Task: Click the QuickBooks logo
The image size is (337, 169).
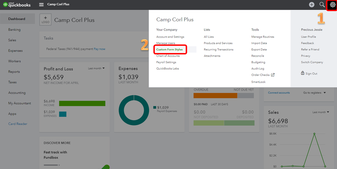Action: point(17,5)
